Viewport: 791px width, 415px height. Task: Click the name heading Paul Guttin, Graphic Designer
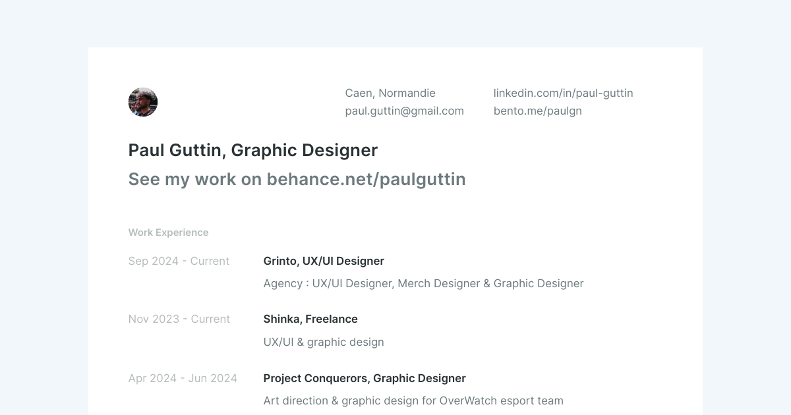point(252,150)
